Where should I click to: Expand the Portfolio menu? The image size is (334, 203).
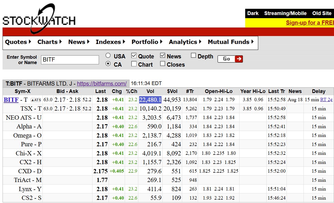pos(147,42)
